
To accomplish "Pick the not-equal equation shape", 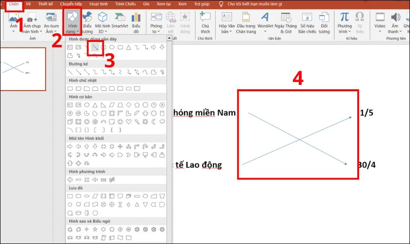I will point(112,180).
